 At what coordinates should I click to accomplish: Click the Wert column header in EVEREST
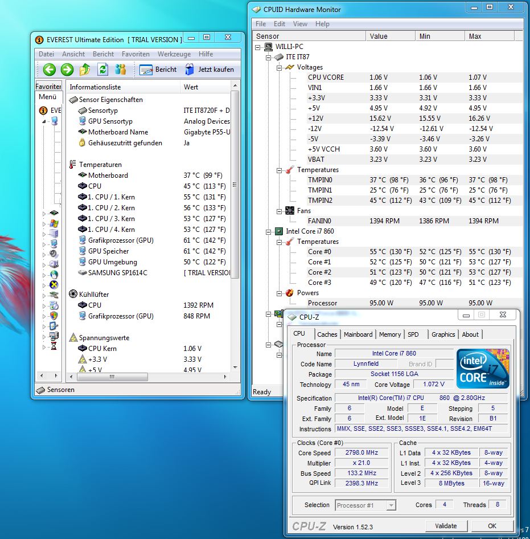[205, 87]
